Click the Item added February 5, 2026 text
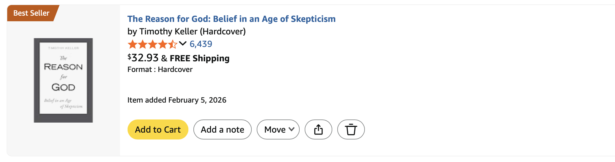 (x=177, y=100)
